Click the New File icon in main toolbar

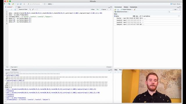coord(5,4)
